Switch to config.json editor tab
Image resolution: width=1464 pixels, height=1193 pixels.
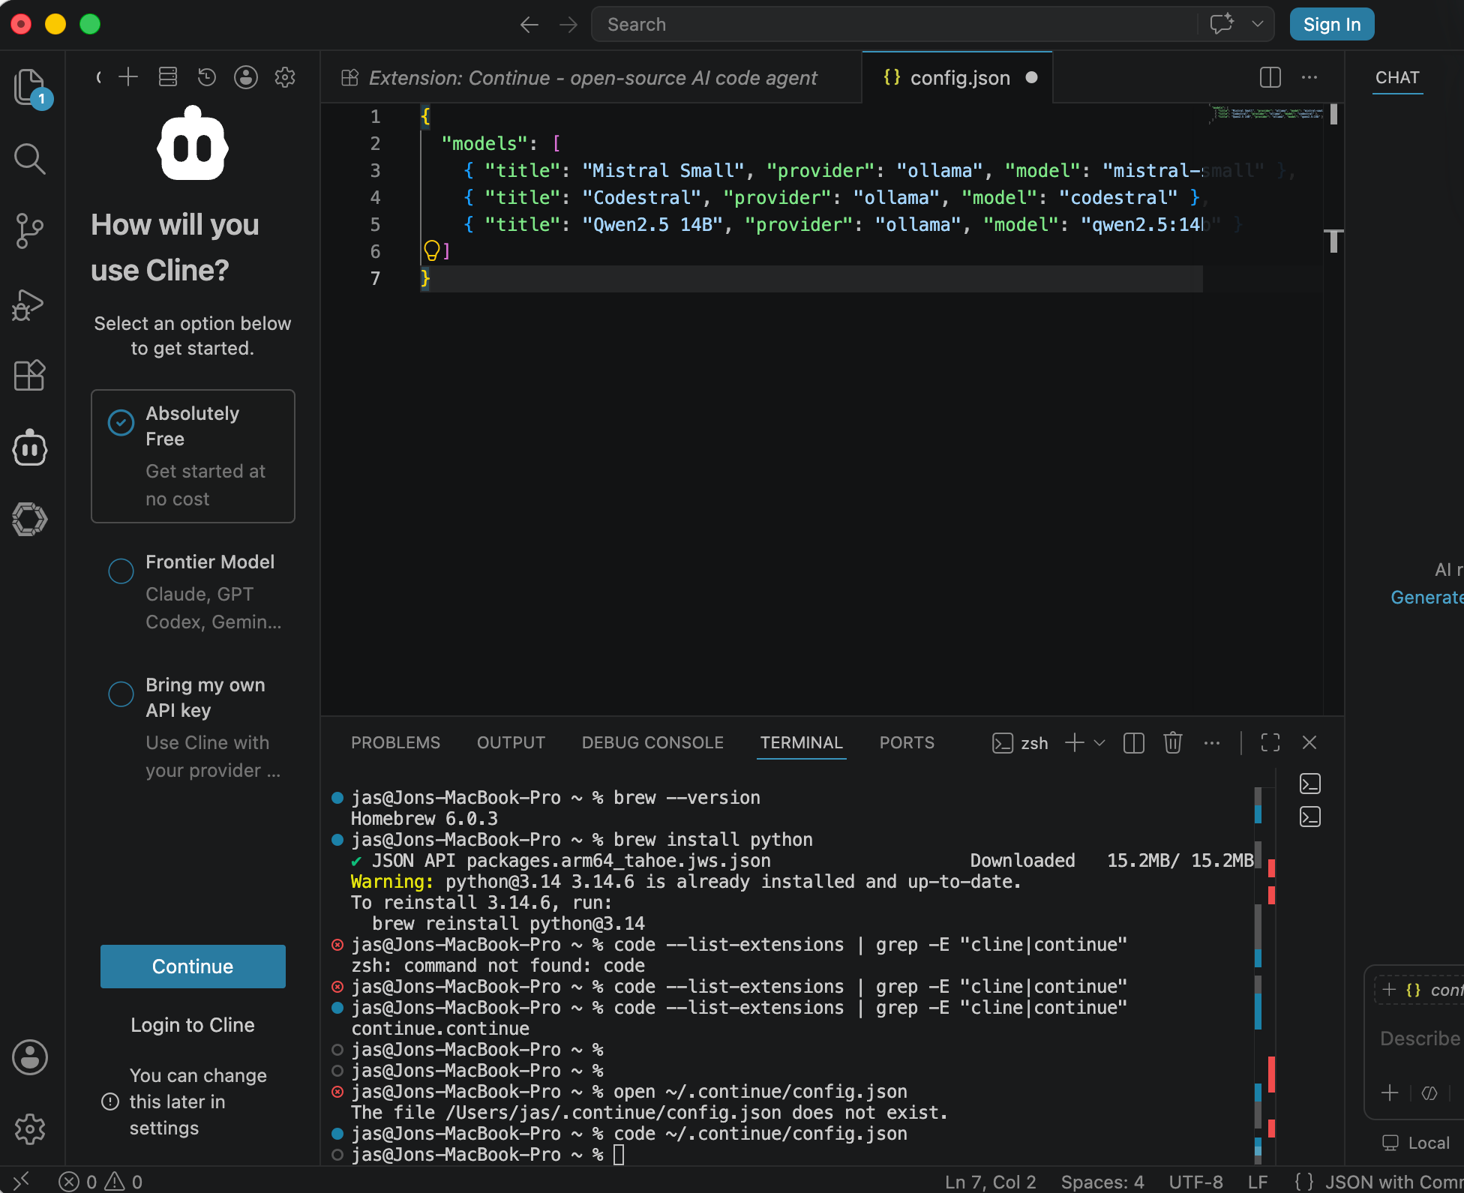[958, 78]
